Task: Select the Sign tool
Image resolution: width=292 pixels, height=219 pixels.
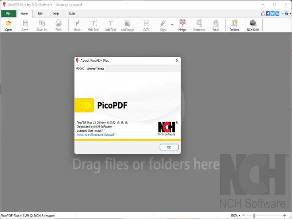Action: pyautogui.click(x=163, y=25)
